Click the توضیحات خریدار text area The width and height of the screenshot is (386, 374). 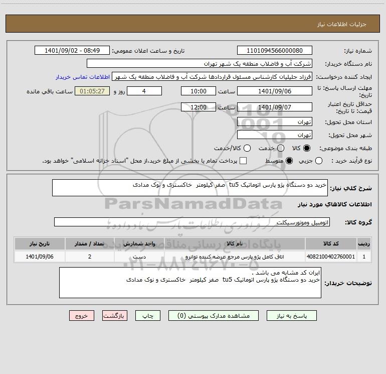pos(190,283)
